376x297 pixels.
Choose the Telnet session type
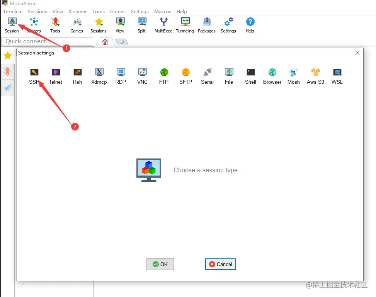pyautogui.click(x=56, y=76)
